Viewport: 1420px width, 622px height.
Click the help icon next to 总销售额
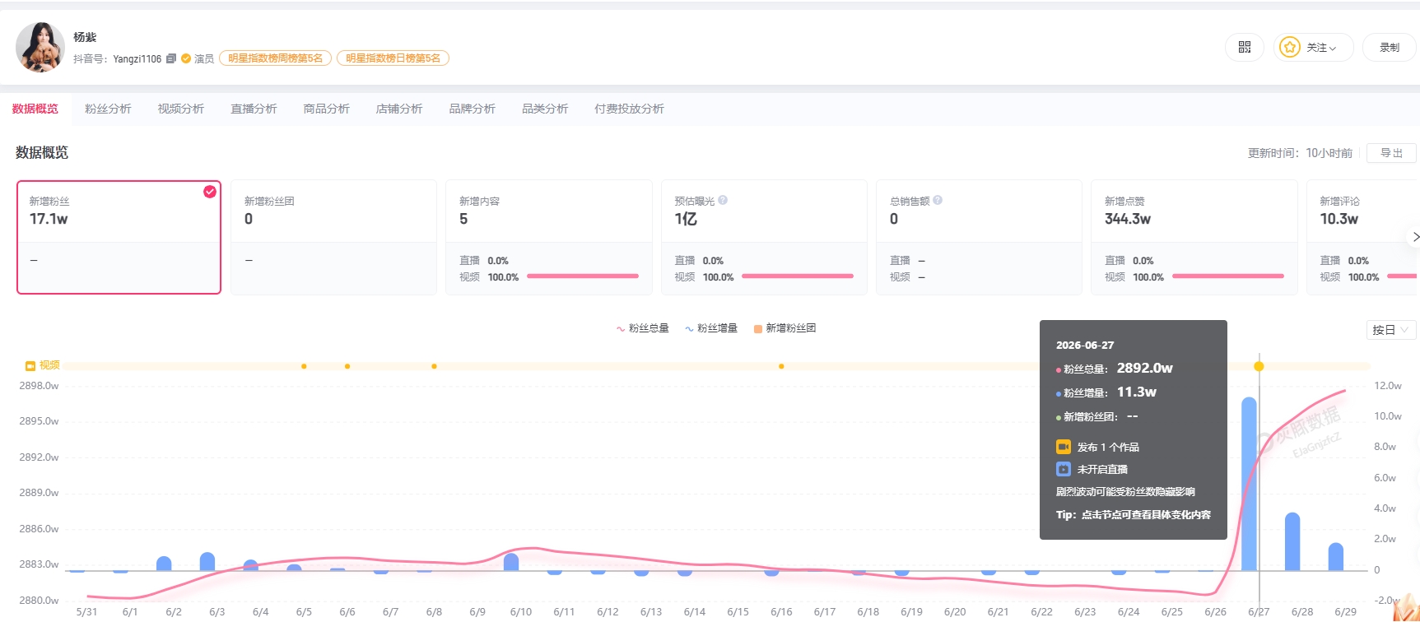(x=938, y=200)
